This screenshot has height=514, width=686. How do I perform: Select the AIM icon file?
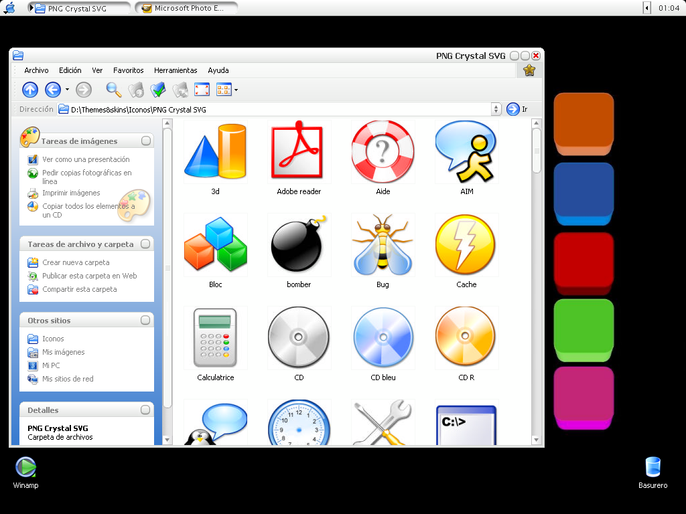pyautogui.click(x=466, y=152)
